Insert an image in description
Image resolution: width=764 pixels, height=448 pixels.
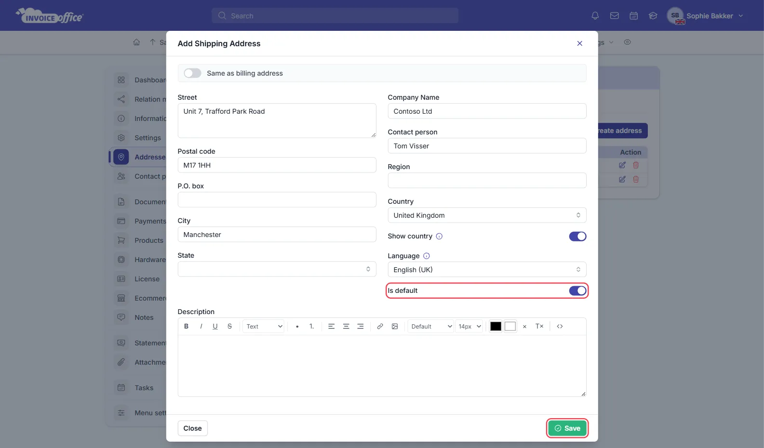(395, 327)
